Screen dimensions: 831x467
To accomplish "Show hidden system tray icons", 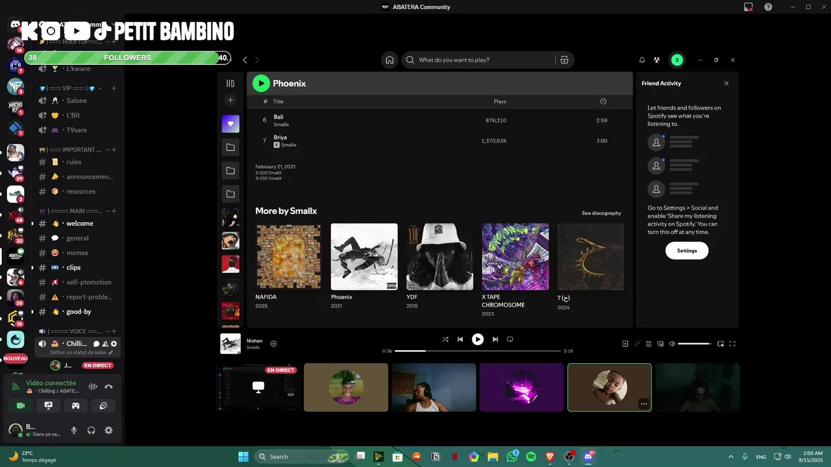I will pyautogui.click(x=731, y=457).
